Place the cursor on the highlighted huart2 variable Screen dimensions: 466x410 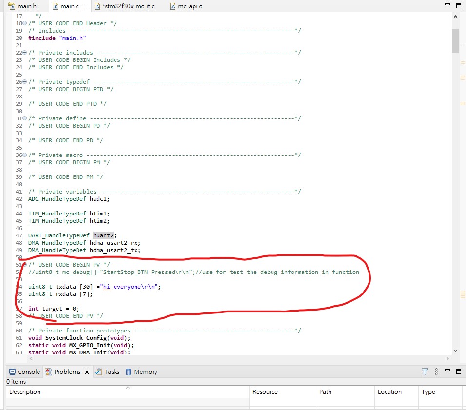pos(102,235)
